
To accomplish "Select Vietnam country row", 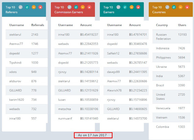I will pyautogui.click(x=171, y=118).
